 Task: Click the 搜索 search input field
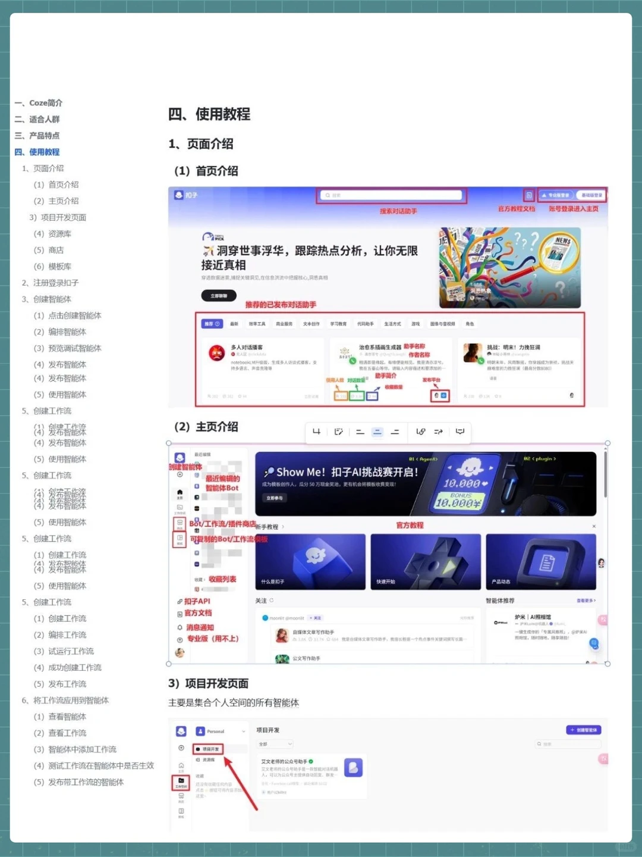tap(391, 195)
